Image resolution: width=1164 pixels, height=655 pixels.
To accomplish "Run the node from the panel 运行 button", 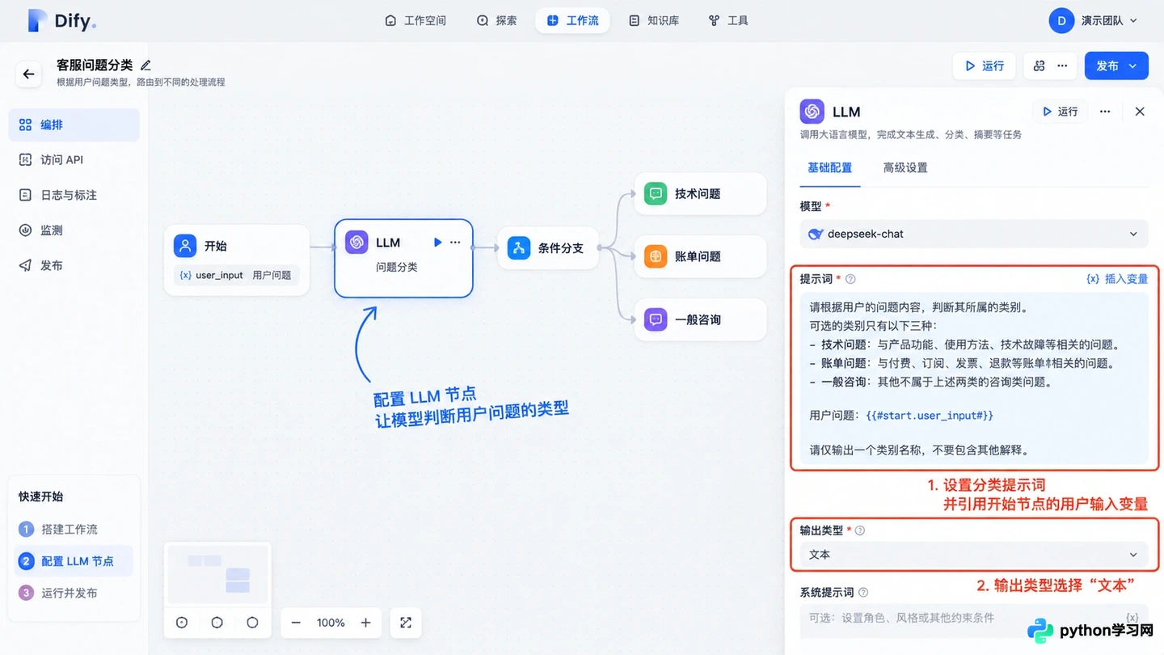I will click(1060, 112).
